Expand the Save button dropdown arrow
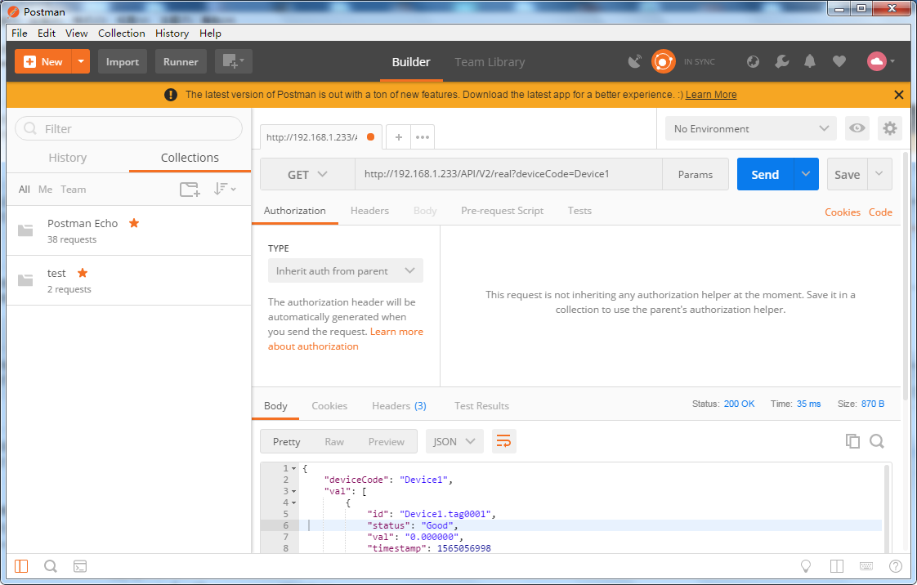Viewport: 917px width, 585px height. click(879, 174)
